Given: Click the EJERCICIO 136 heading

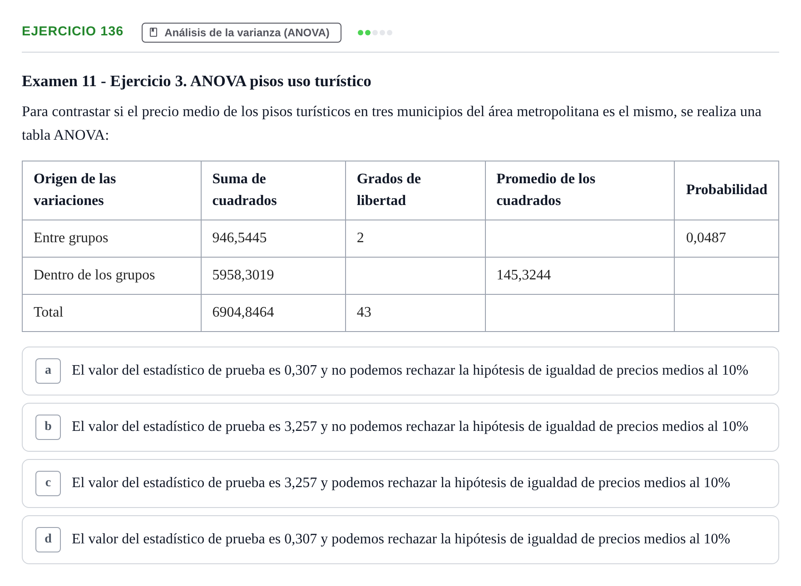Looking at the screenshot, I should (x=73, y=31).
